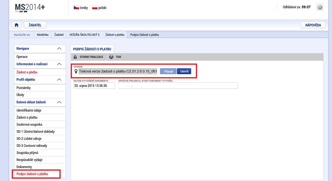Click the printer icon for Tisk
Viewport: 332px width, 181px height.
pos(111,57)
